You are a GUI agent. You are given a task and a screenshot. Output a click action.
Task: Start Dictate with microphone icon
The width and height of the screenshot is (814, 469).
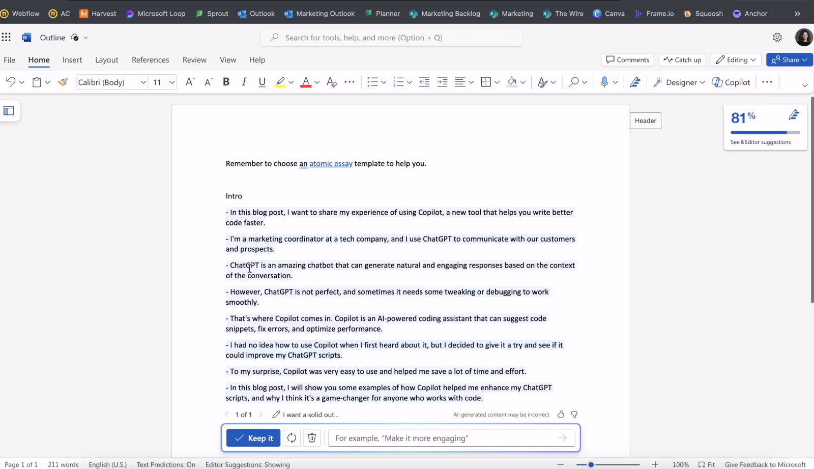tap(604, 82)
